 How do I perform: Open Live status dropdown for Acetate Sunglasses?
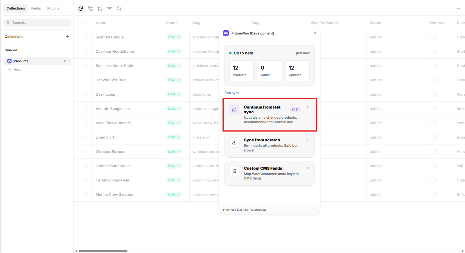click(174, 109)
